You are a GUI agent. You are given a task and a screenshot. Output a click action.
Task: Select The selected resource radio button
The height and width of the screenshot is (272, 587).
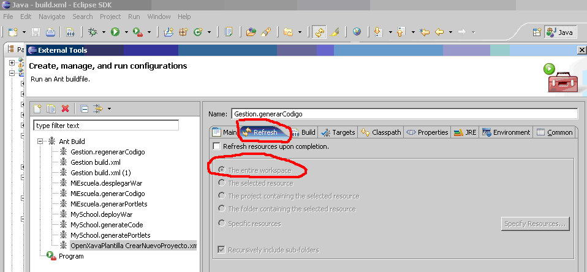(x=222, y=183)
